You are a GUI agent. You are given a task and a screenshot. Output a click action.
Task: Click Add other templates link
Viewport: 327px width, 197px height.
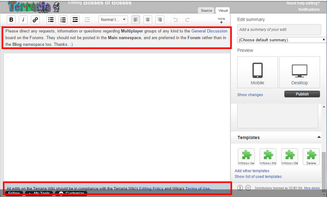coord(252,171)
